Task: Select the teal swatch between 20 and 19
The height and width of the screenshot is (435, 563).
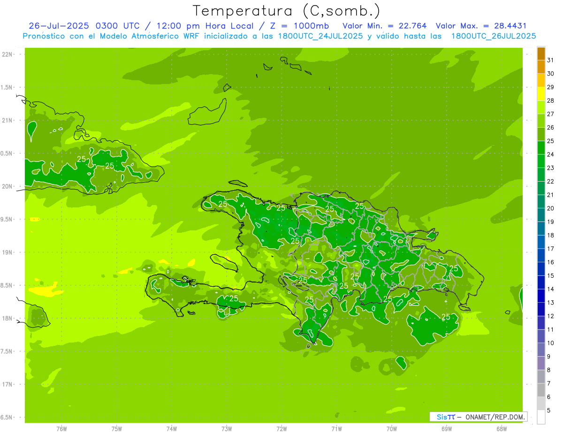Action: tap(541, 215)
